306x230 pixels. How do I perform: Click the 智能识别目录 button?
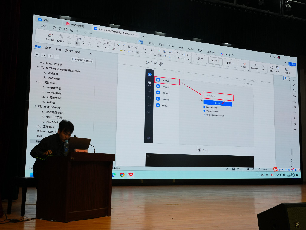[x=82, y=60]
